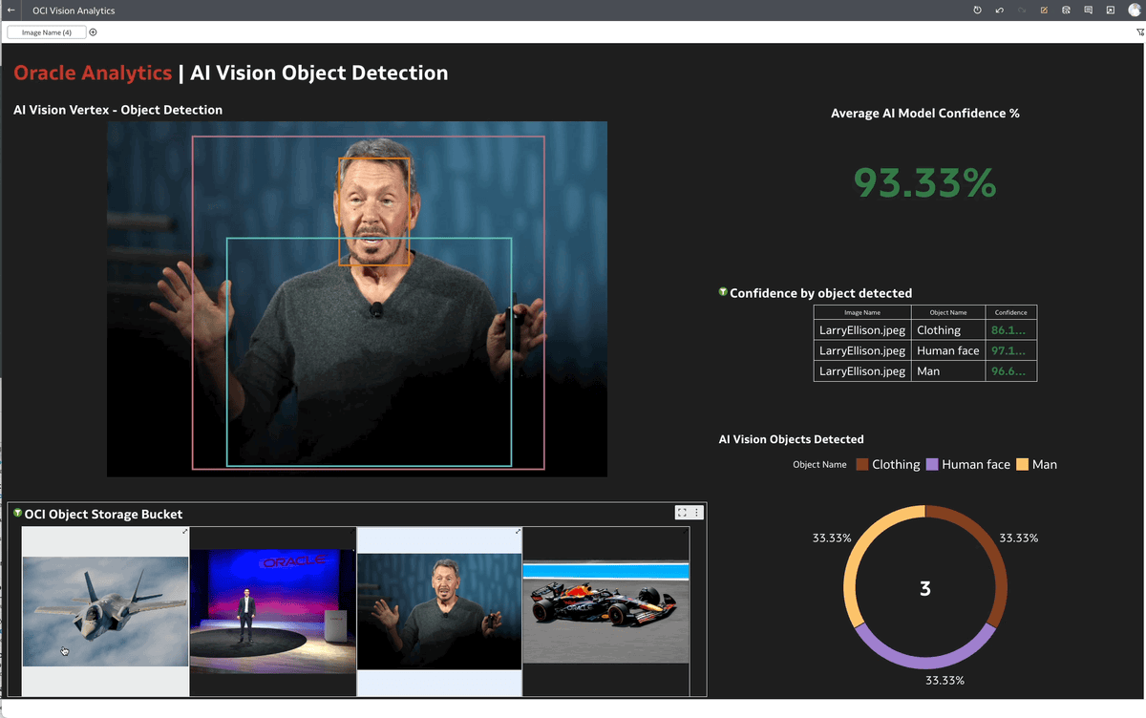
Task: Select the OCI Vision Analytics tab label
Action: [x=74, y=11]
